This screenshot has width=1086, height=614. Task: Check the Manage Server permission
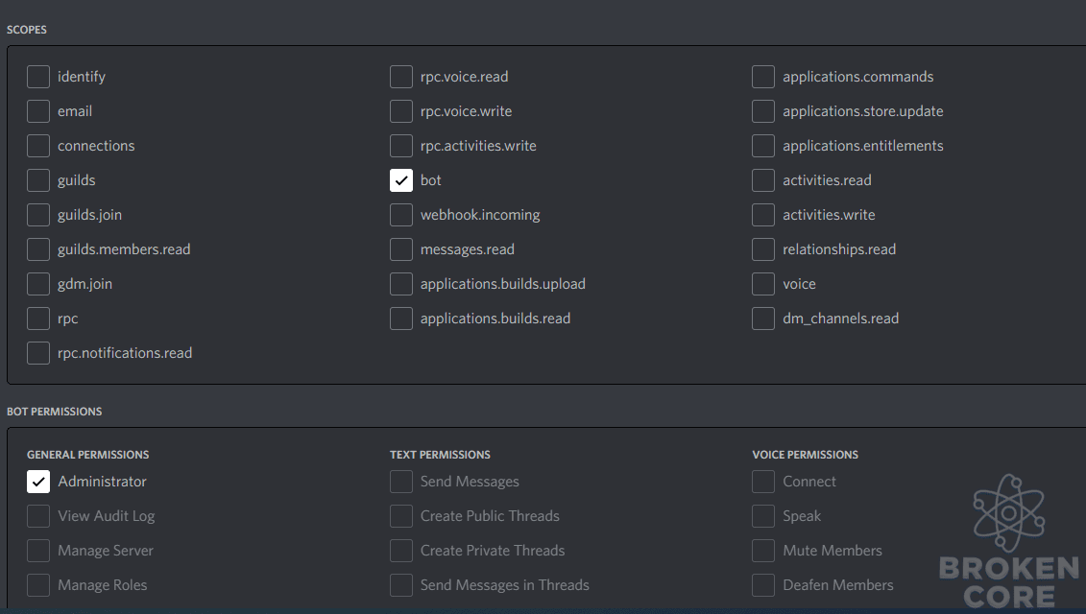pos(38,551)
